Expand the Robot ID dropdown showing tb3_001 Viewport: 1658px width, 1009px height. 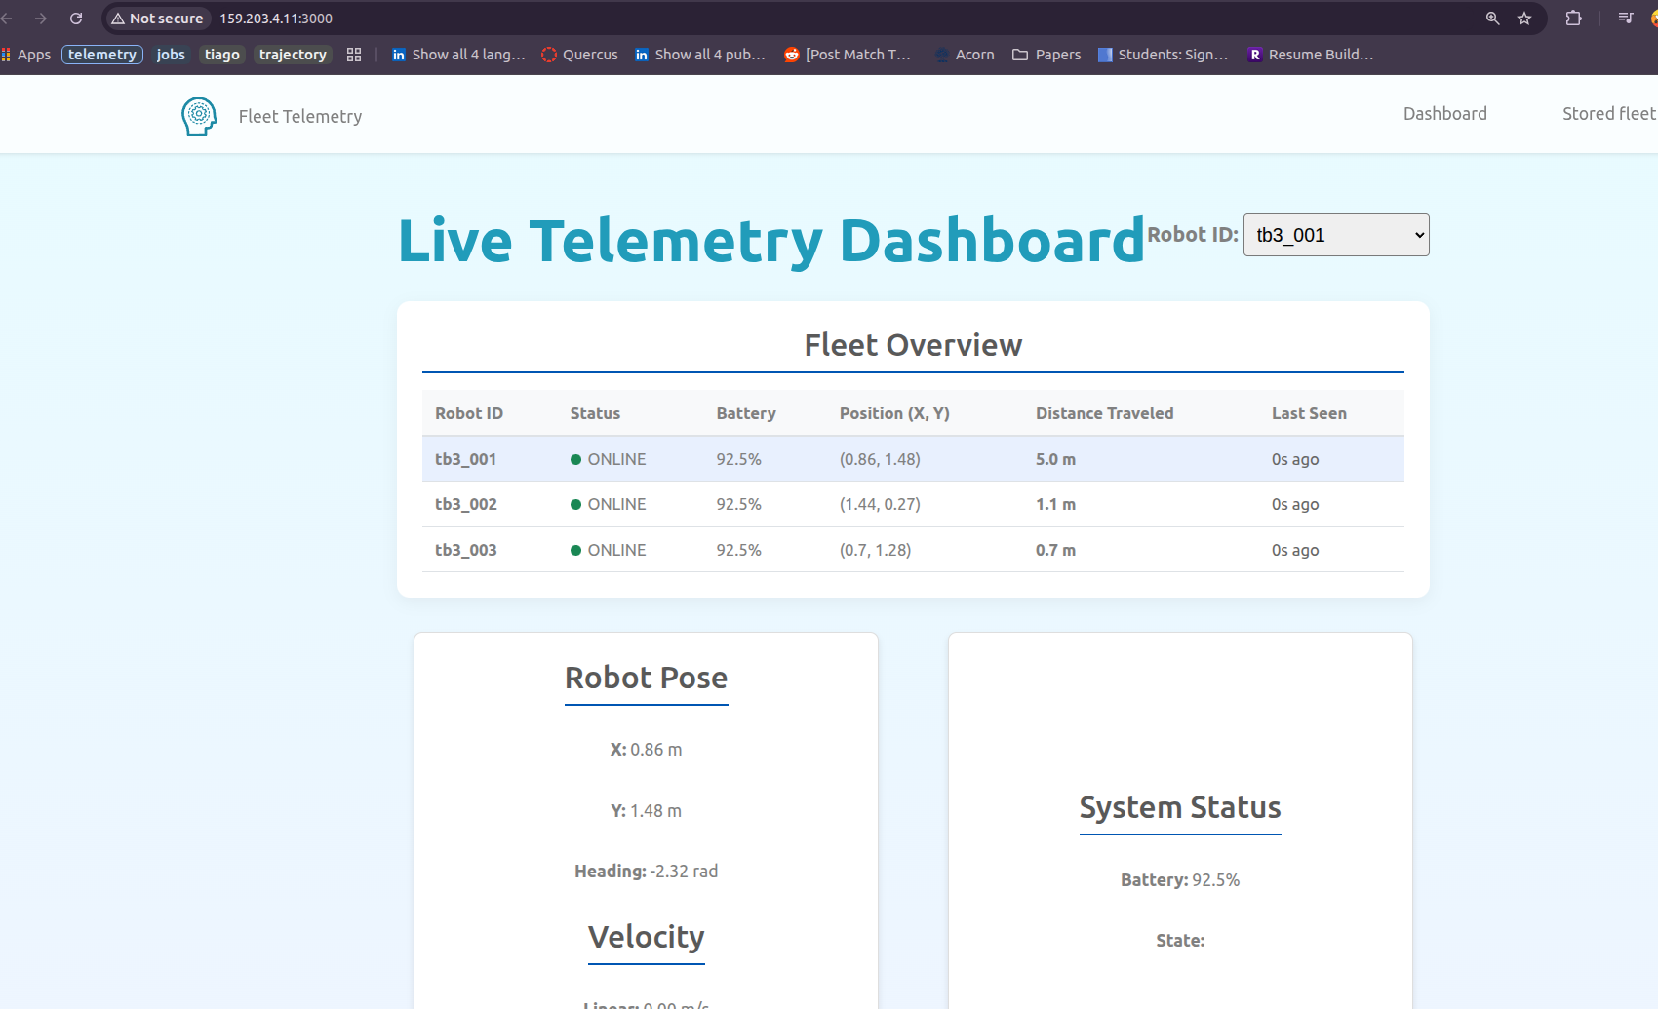click(x=1336, y=235)
